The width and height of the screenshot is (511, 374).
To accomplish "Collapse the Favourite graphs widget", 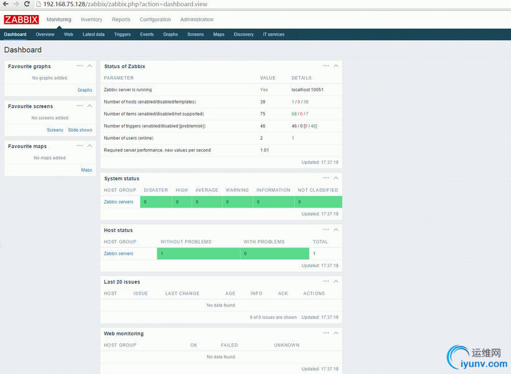I will click(x=90, y=66).
